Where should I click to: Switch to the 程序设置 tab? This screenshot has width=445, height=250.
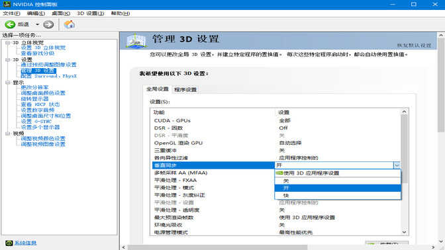click(185, 89)
